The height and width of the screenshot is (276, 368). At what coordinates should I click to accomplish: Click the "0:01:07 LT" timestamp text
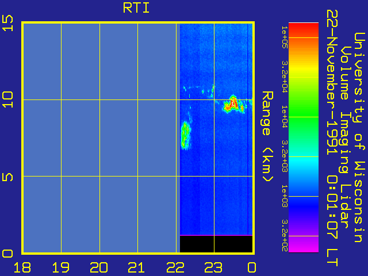coord(332,221)
